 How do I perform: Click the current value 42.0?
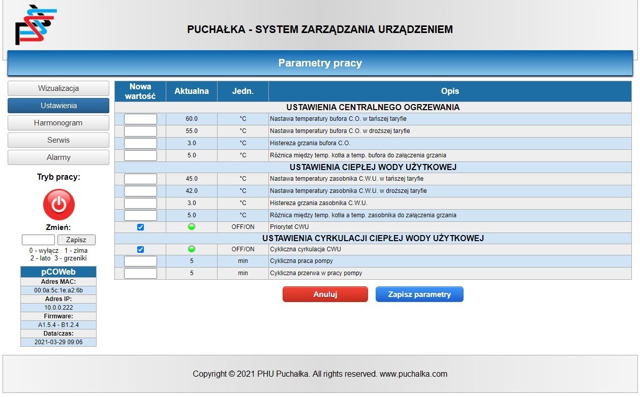click(x=192, y=191)
